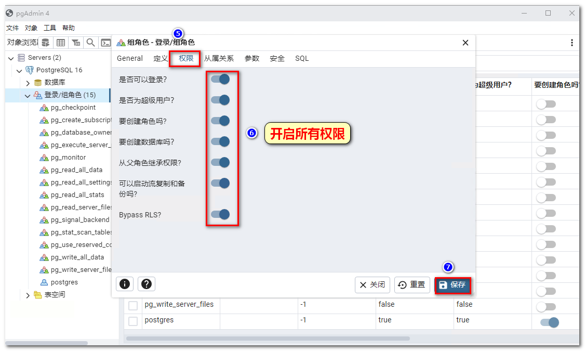Open the Query Tool database icon

46,43
